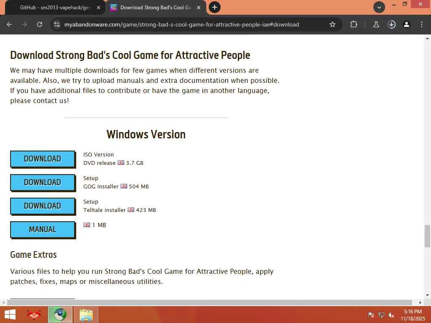The image size is (431, 323).
Task: Open the profile avatar icon
Action: (x=406, y=24)
